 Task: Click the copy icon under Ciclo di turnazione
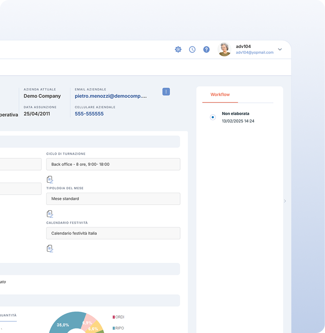(x=50, y=179)
